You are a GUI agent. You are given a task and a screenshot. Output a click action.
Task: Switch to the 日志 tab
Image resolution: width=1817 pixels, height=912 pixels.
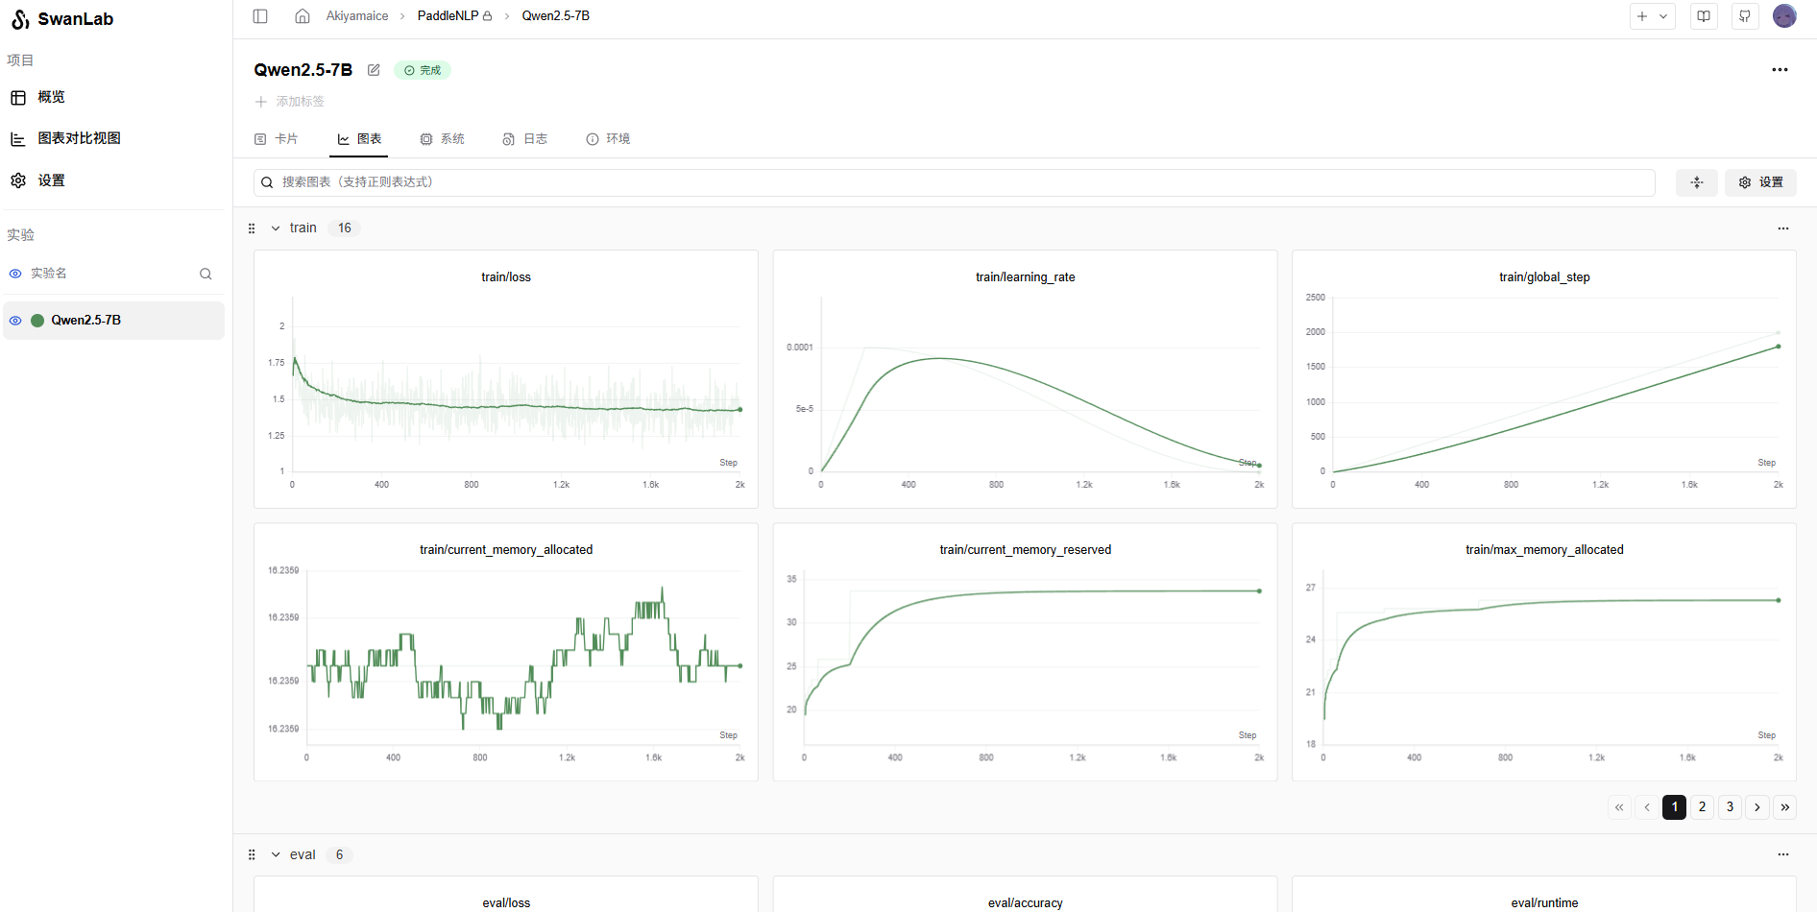tap(524, 139)
